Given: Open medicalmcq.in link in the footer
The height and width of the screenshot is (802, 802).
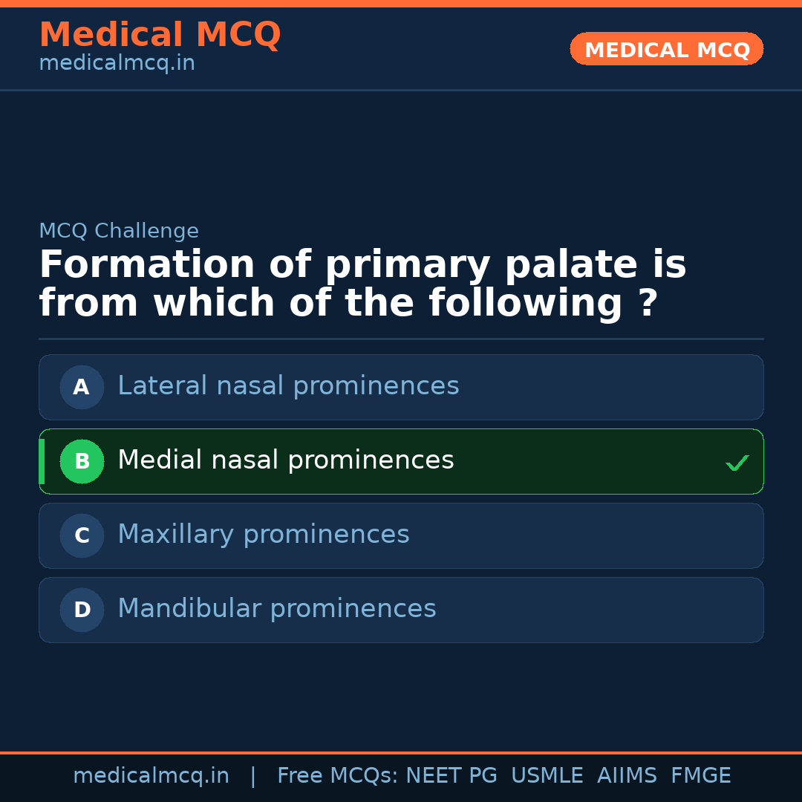Looking at the screenshot, I should click(x=151, y=776).
